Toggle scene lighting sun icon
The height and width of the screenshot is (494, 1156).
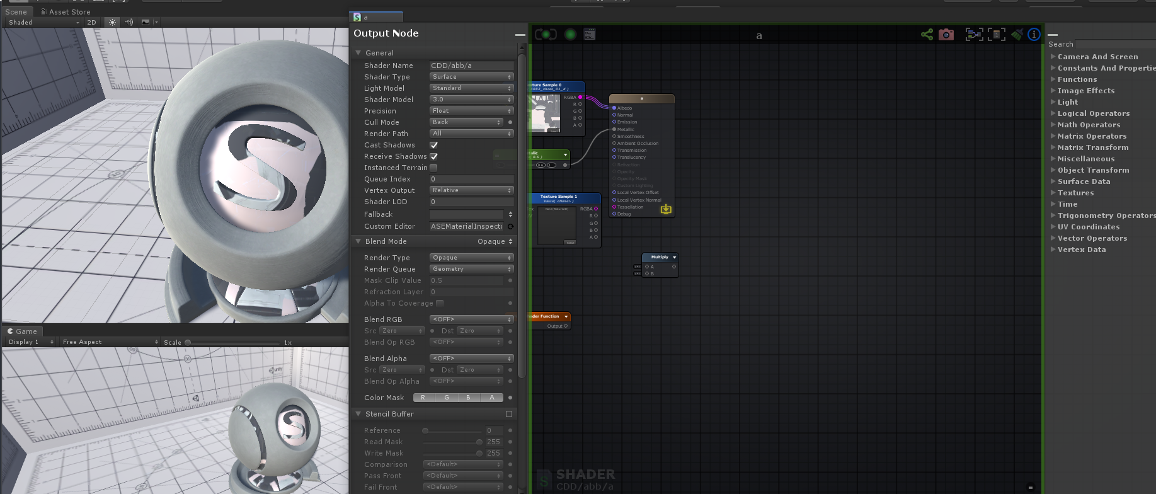(x=113, y=22)
